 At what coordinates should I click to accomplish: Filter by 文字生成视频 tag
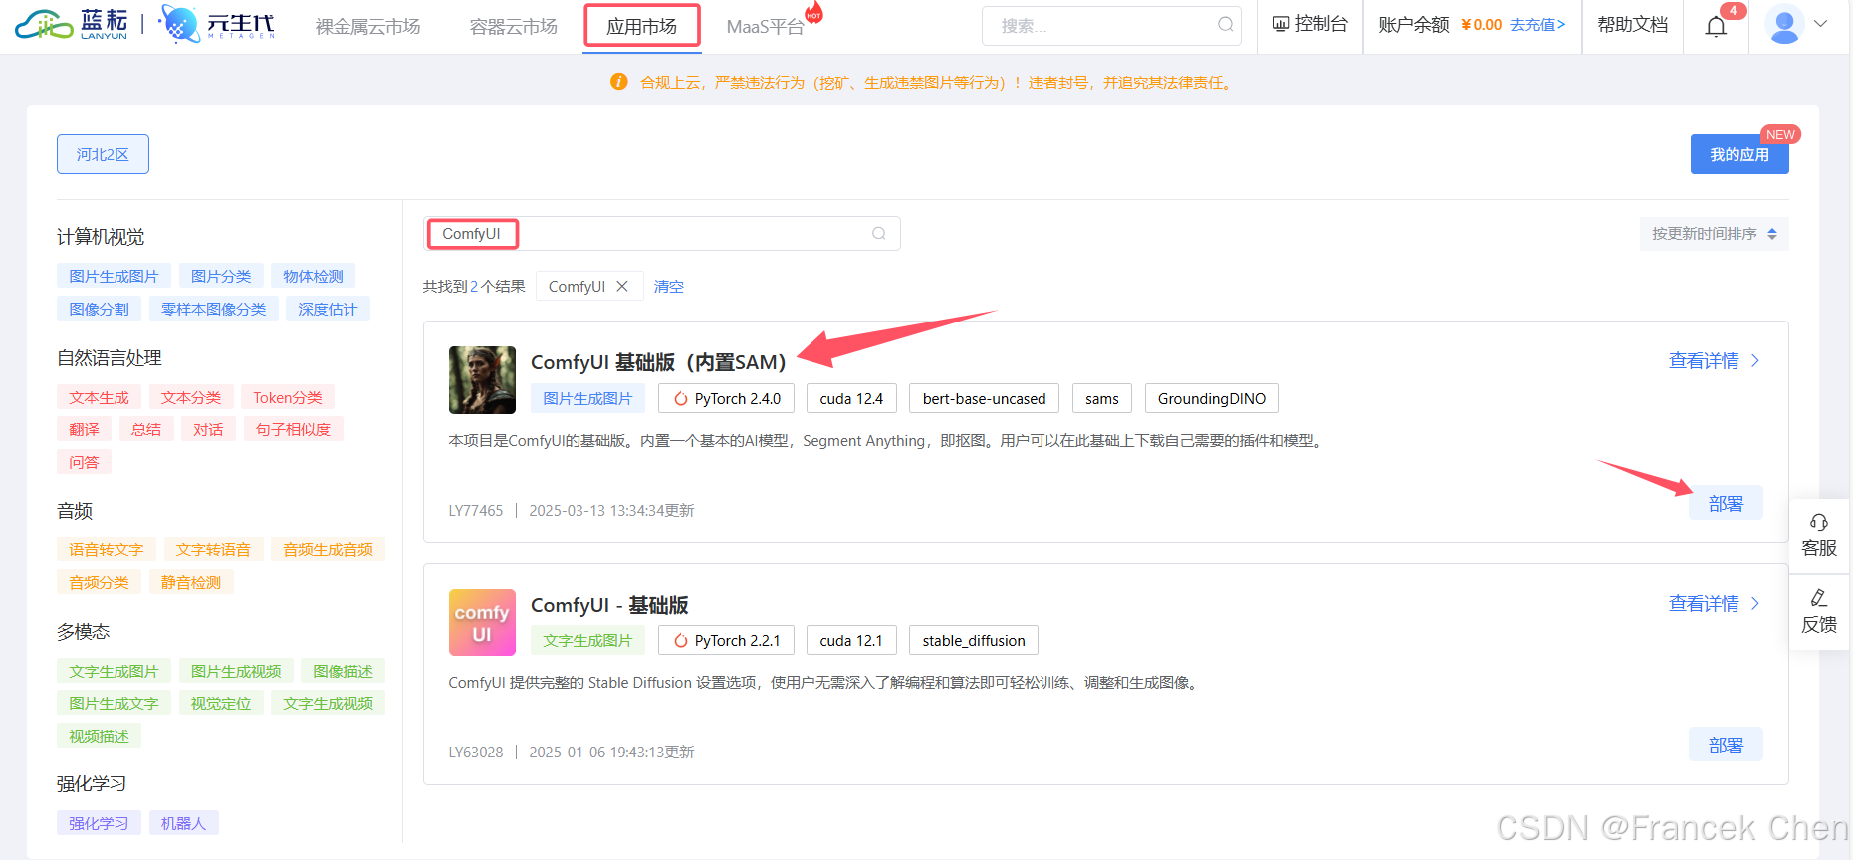(328, 703)
